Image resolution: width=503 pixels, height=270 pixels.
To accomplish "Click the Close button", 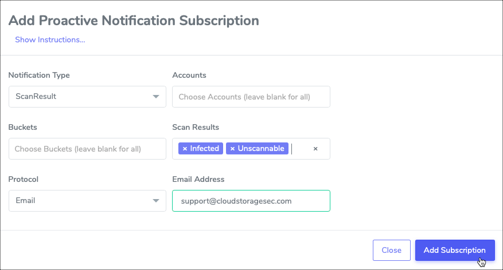I will (x=391, y=250).
